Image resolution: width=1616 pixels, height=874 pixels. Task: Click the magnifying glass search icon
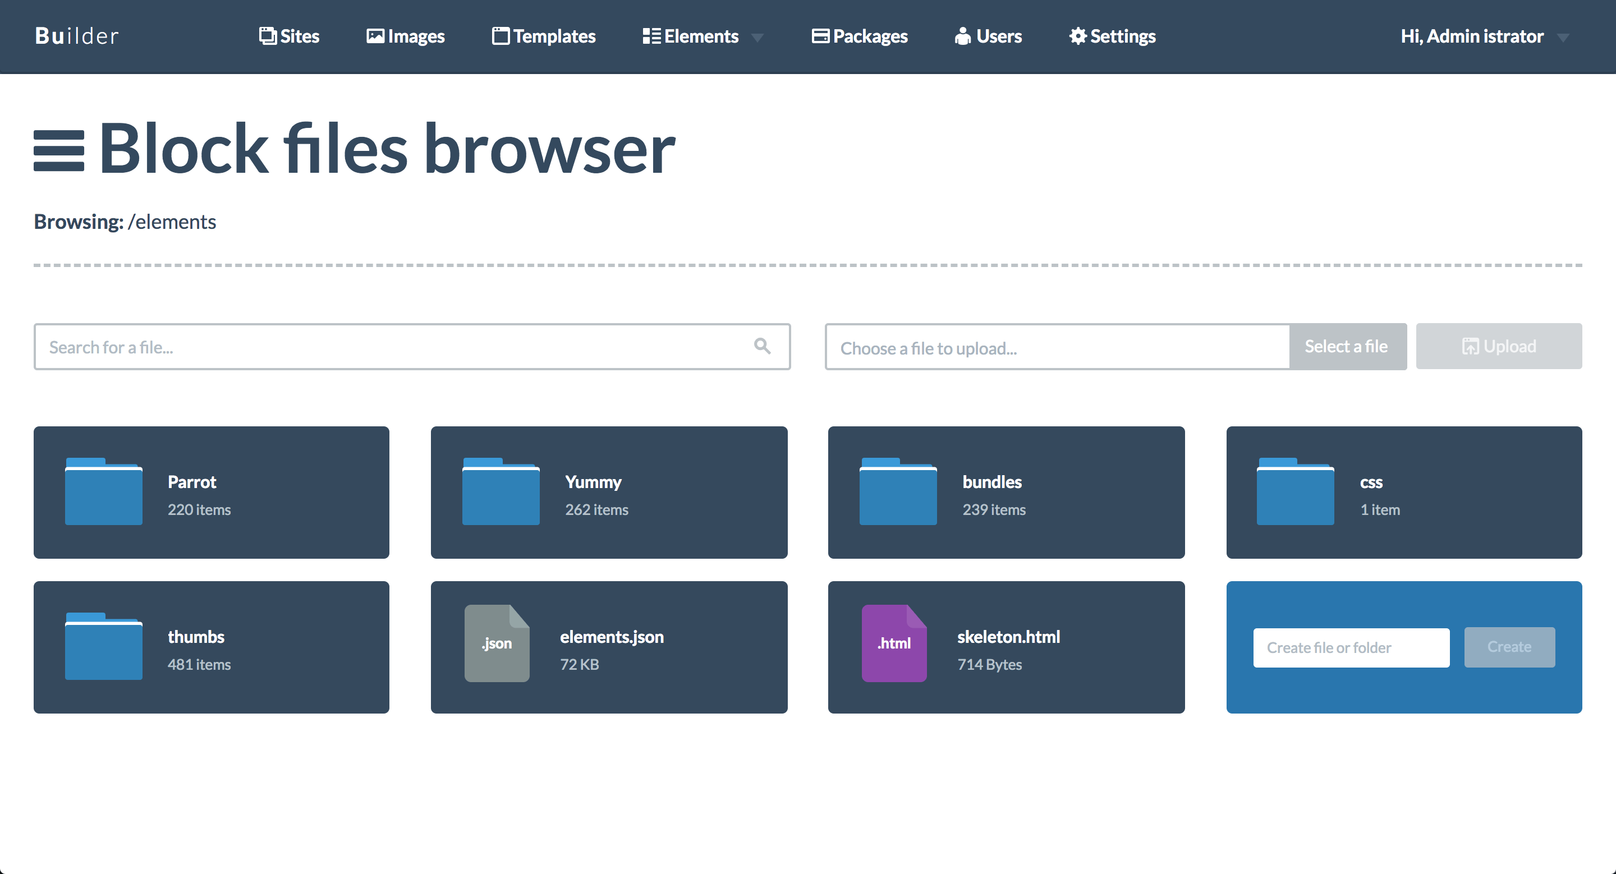[x=761, y=346]
